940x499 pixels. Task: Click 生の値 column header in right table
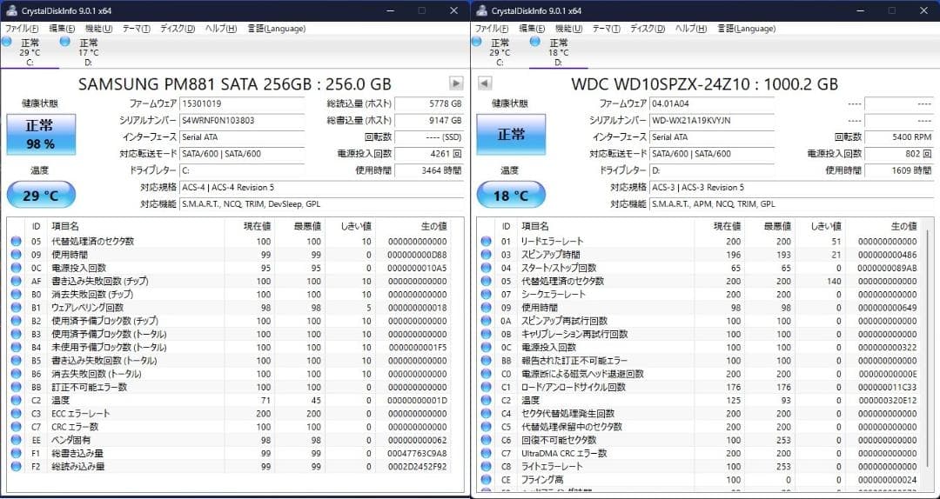click(x=903, y=226)
